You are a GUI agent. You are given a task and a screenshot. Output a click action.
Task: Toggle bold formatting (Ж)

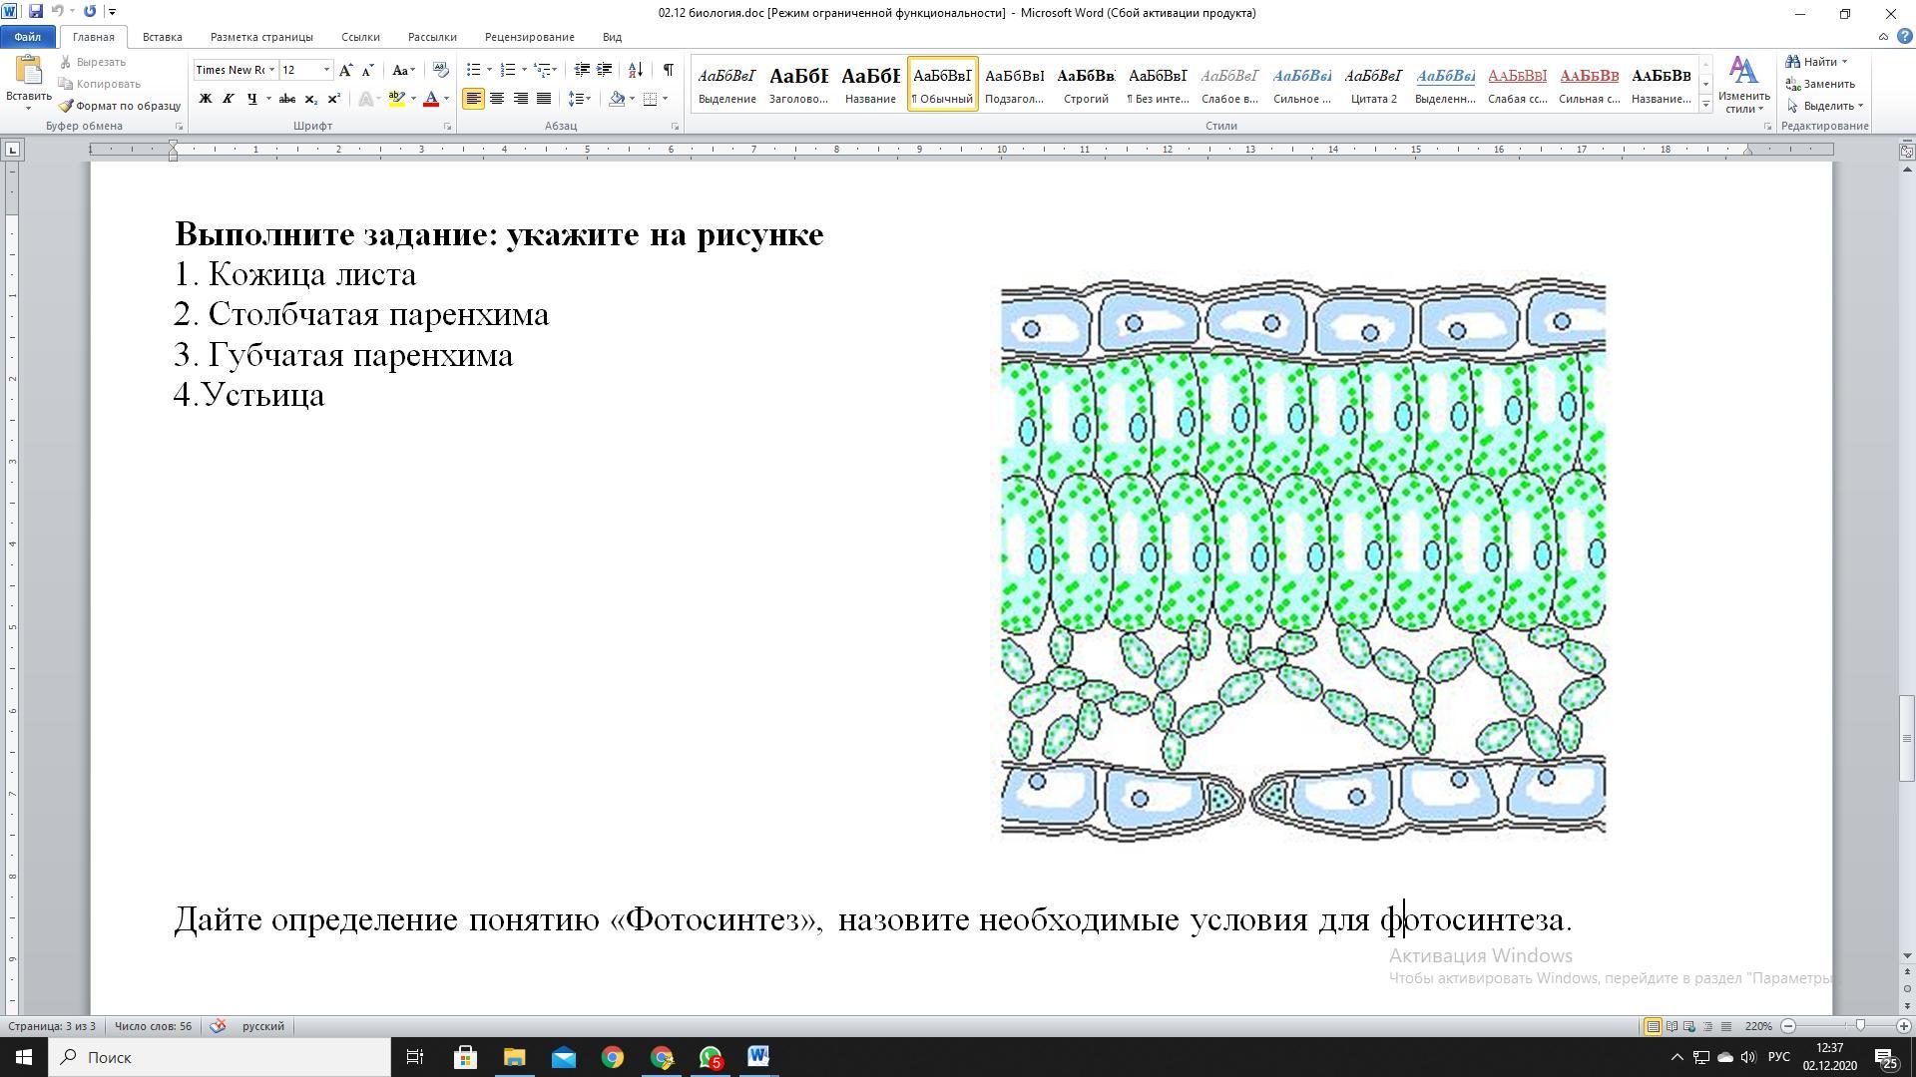pyautogui.click(x=205, y=99)
